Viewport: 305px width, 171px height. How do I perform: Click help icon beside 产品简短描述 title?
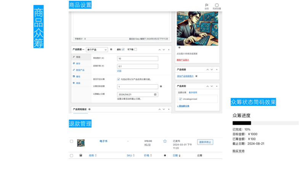tap(90, 109)
